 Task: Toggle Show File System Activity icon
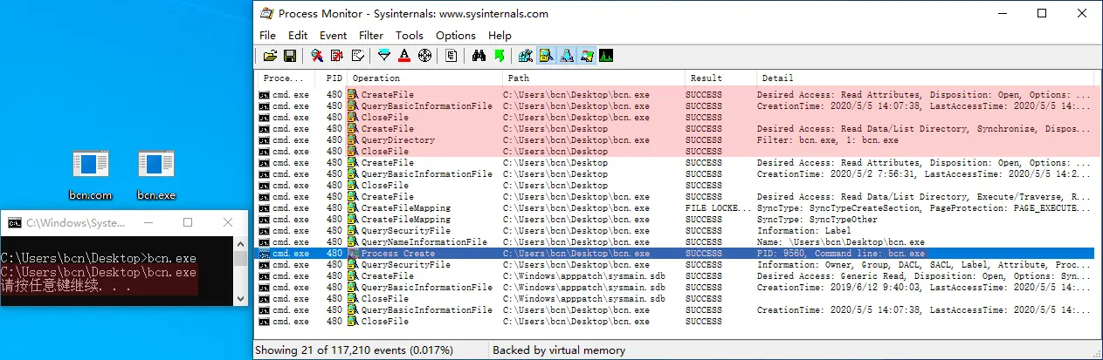tap(547, 56)
